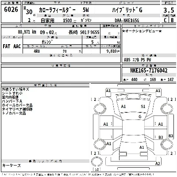The width and height of the screenshot is (177, 177).
Task: Select the accessory text キーケース
Action: tap(12, 165)
